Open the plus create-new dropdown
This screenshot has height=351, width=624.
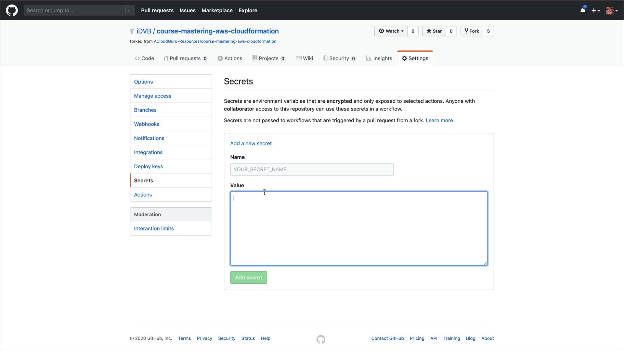(x=595, y=10)
